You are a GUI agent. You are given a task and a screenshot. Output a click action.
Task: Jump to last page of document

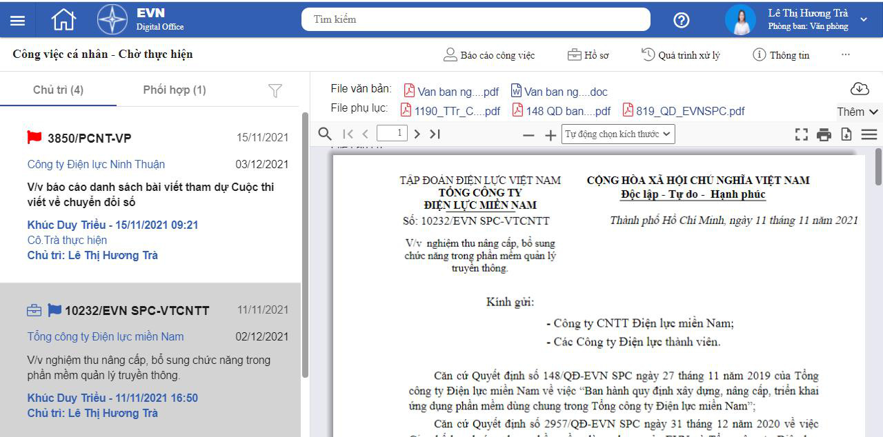coord(435,134)
